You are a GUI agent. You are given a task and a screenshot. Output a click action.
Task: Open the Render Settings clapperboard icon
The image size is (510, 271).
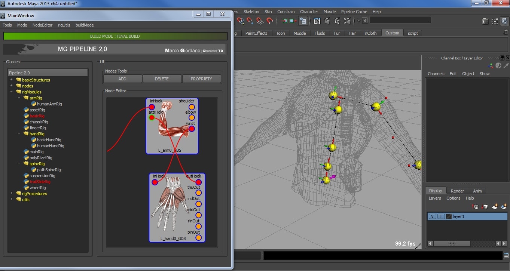347,21
